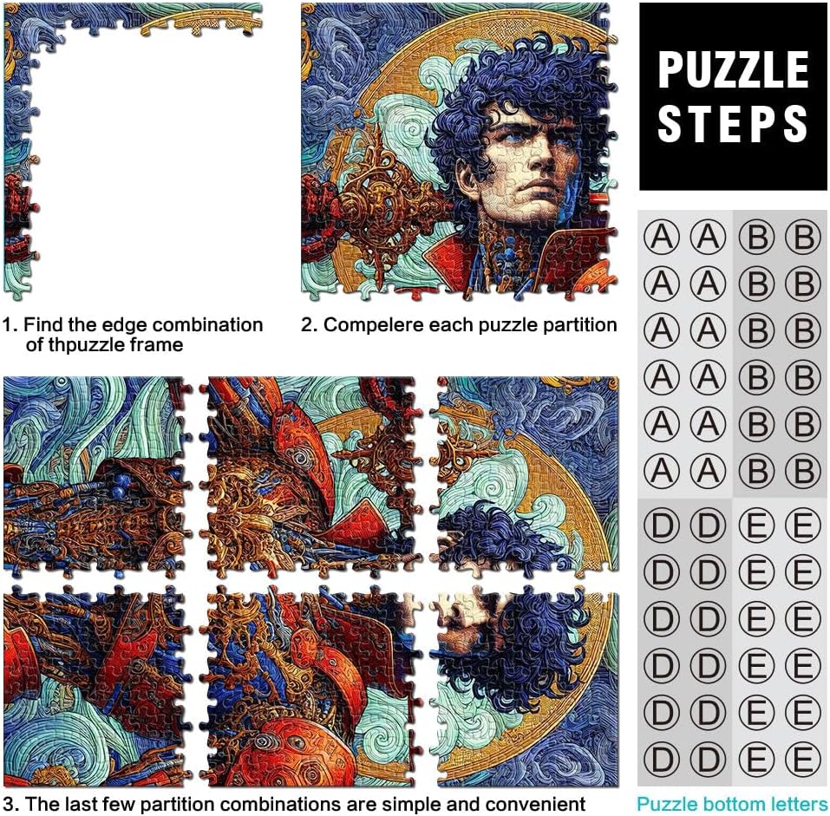Click the top-right circled B letter
The height and width of the screenshot is (816, 830).
click(x=803, y=237)
